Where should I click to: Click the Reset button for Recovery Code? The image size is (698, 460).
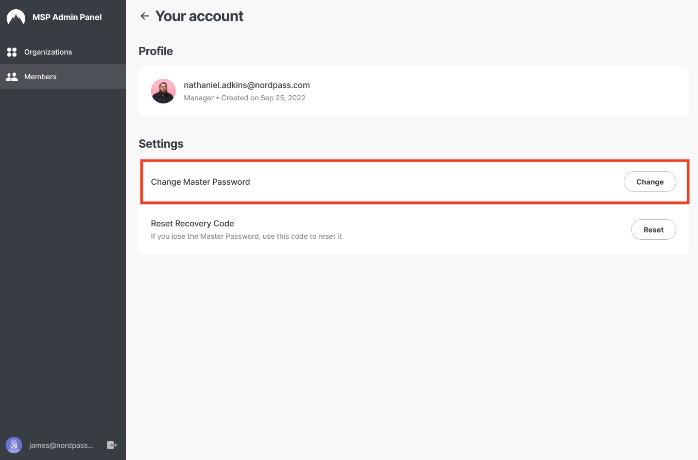pos(654,229)
